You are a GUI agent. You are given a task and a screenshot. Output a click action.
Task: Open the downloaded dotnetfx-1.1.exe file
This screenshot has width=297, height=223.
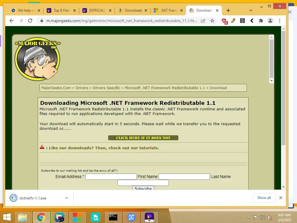click(x=33, y=198)
